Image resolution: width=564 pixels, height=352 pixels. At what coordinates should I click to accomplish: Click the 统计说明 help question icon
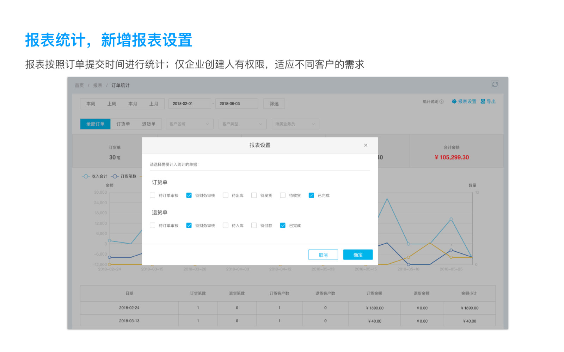coord(441,102)
